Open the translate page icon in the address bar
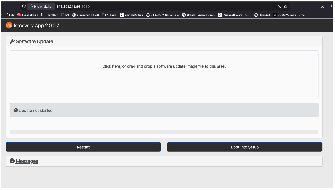The image size is (335, 190). click(278, 6)
